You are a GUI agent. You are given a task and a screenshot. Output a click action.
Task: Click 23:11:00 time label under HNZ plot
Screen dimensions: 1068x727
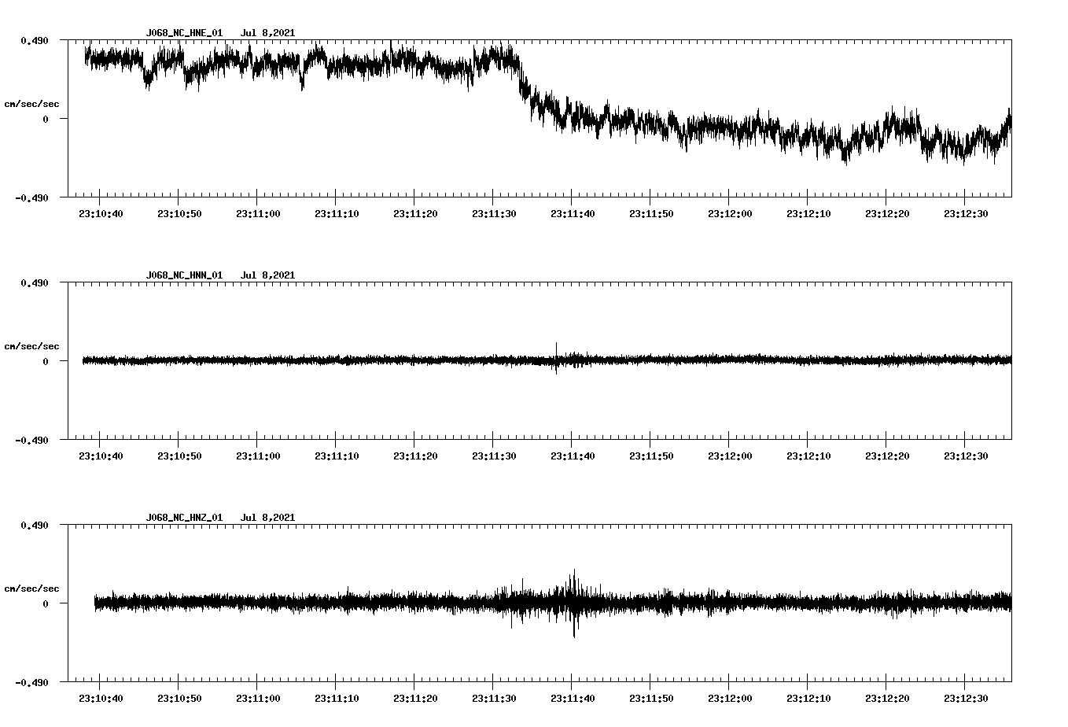pyautogui.click(x=258, y=699)
